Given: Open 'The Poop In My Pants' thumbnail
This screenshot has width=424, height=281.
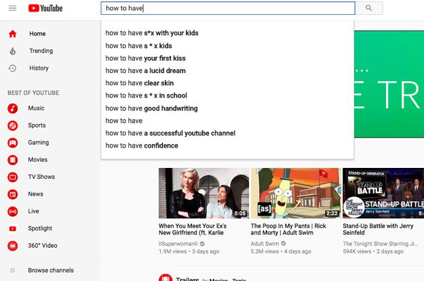Looking at the screenshot, I should [x=296, y=193].
